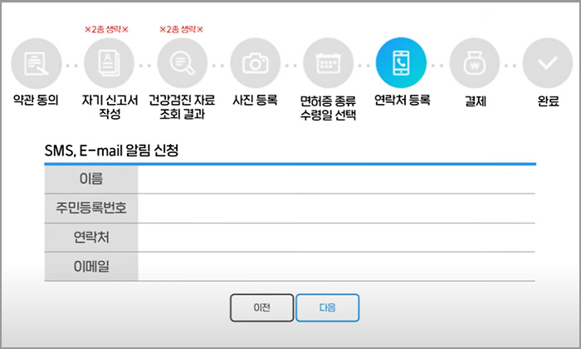The height and width of the screenshot is (349, 581).
Task: Click the 약관 동의 step label
Action: [x=36, y=100]
